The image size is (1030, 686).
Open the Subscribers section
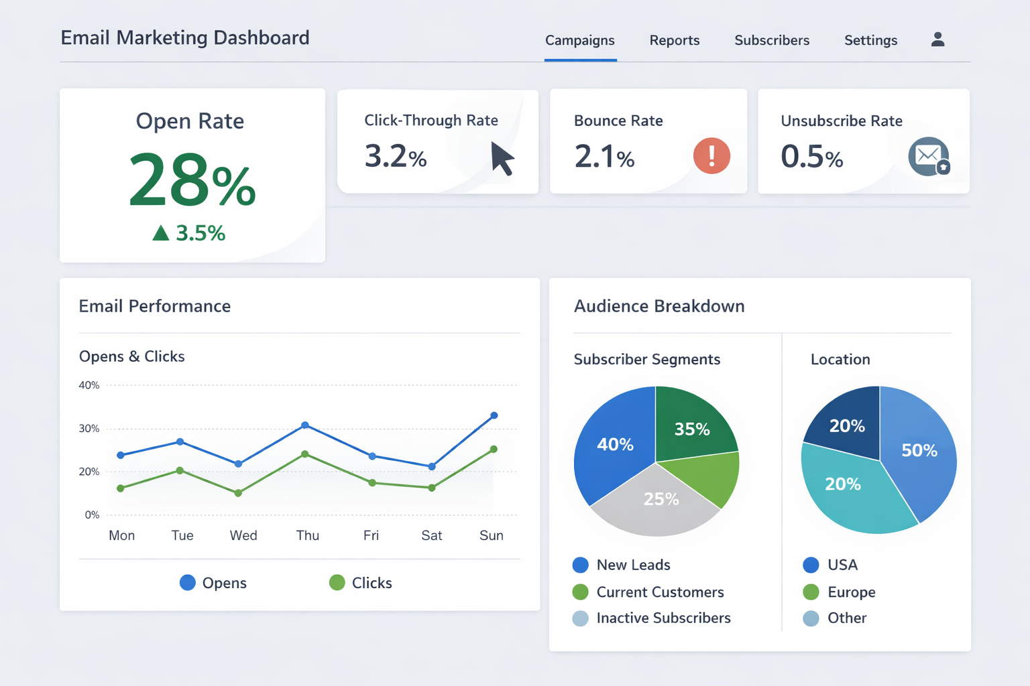coord(772,40)
